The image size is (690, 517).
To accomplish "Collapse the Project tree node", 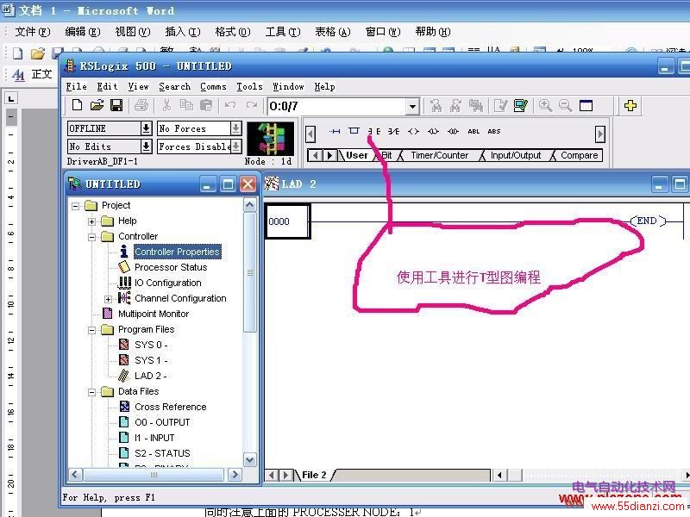I will click(76, 206).
